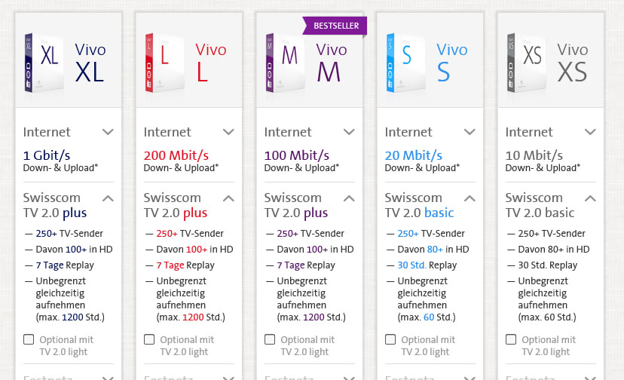Click 1 Gbit/s speed text in Vivo XL
624x380 pixels.
click(x=47, y=155)
